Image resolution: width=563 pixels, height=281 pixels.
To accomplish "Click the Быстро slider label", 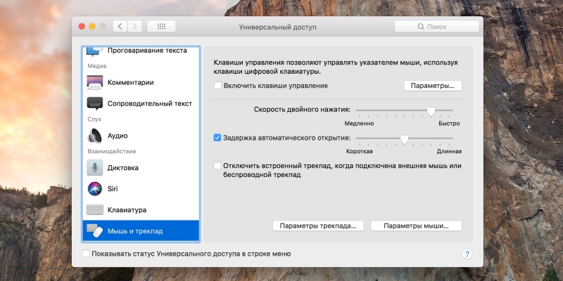I will [449, 124].
